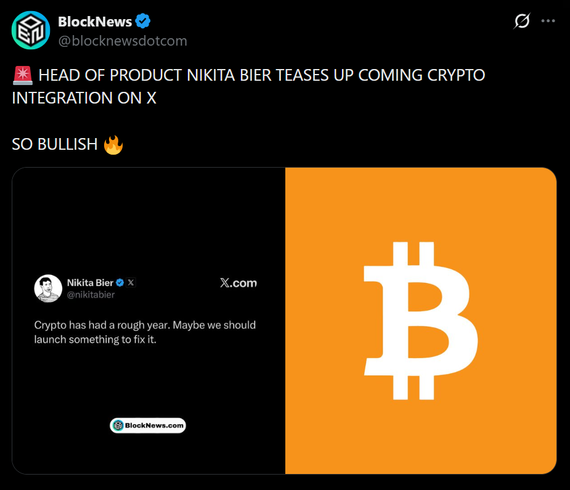Click the verified check next to Nikita Bier
This screenshot has width=570, height=490.
click(120, 283)
